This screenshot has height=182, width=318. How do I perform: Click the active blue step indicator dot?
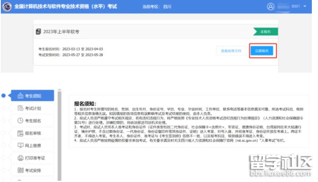pyautogui.click(x=4, y=96)
